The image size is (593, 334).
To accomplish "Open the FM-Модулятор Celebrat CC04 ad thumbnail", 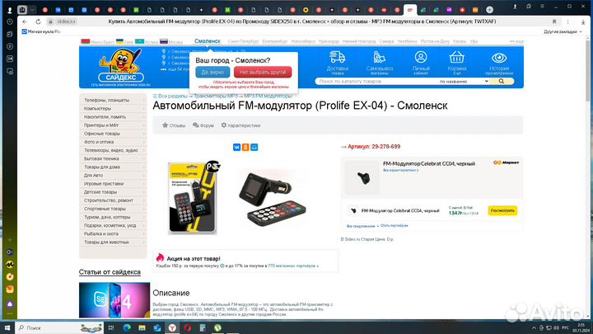I will click(362, 177).
